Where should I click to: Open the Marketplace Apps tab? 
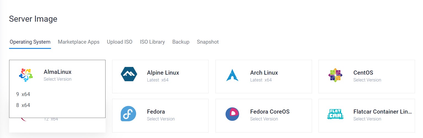pos(79,42)
